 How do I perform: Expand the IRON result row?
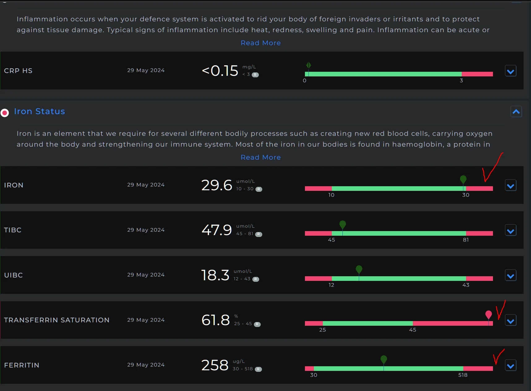pos(511,186)
